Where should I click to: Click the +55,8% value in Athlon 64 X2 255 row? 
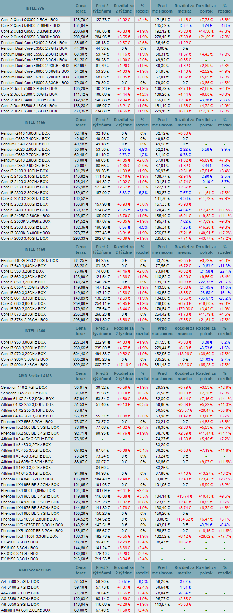[225, 411]
